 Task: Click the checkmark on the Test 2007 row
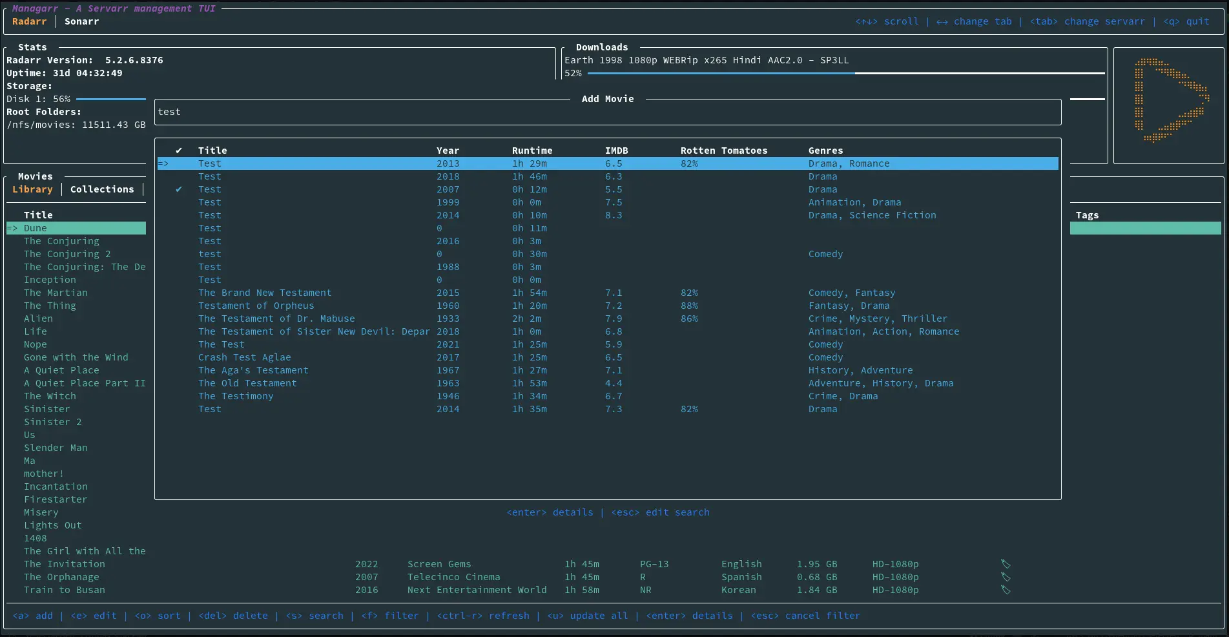[179, 189]
